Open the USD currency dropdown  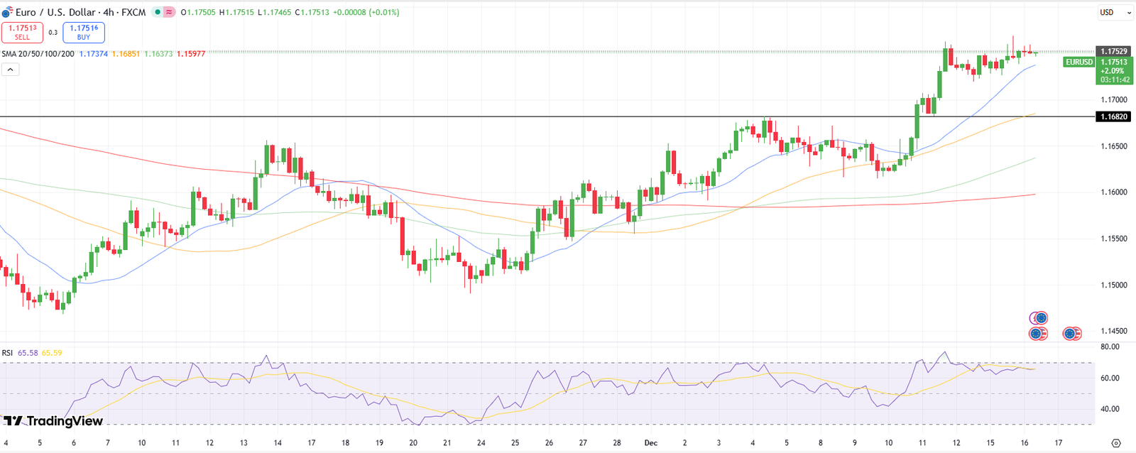click(1115, 13)
